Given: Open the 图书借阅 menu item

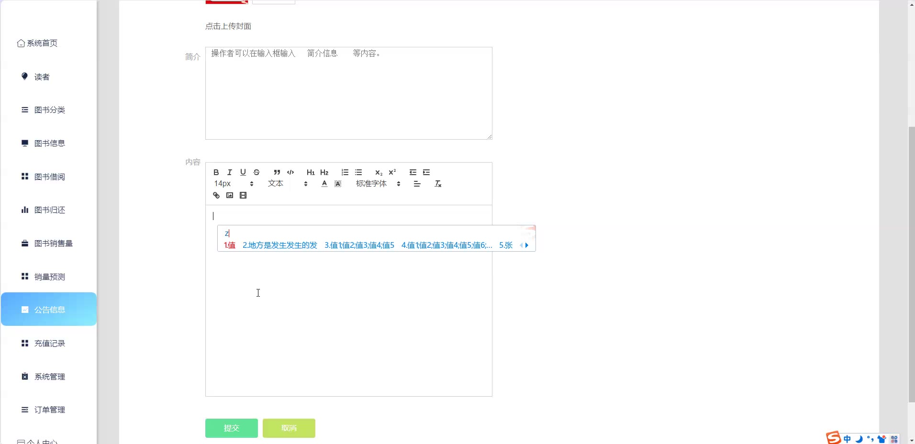Looking at the screenshot, I should tap(49, 177).
